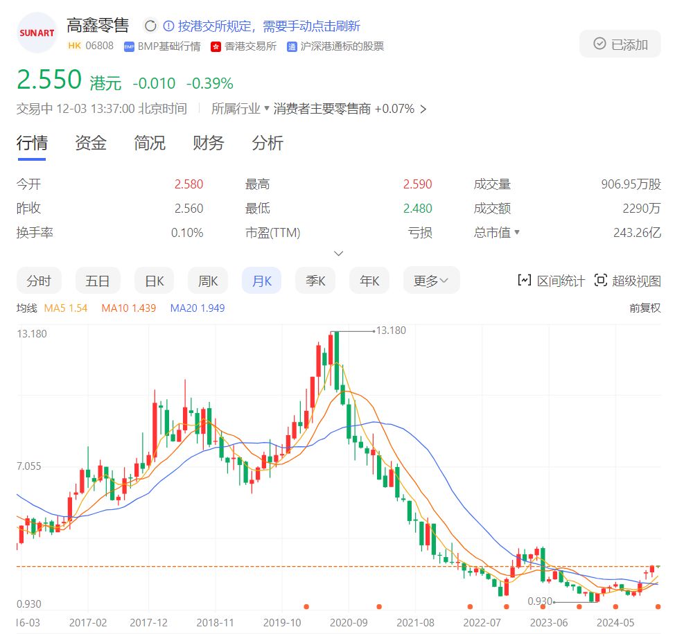Click the circular refresh icon

[150, 26]
